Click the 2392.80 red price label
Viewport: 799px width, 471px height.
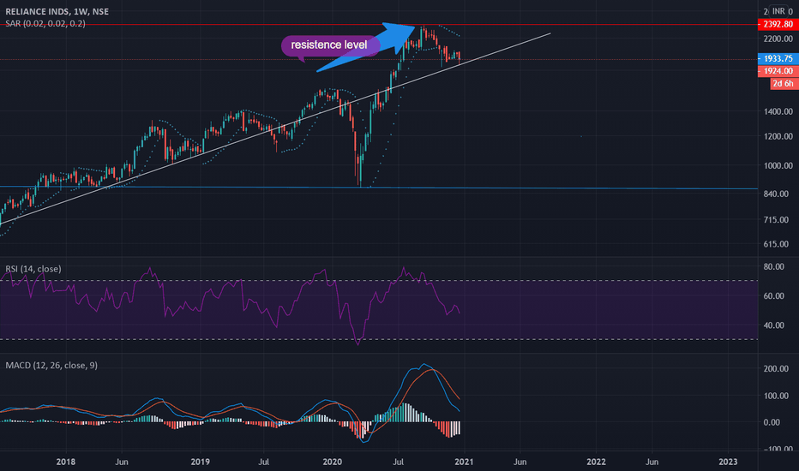coord(778,25)
